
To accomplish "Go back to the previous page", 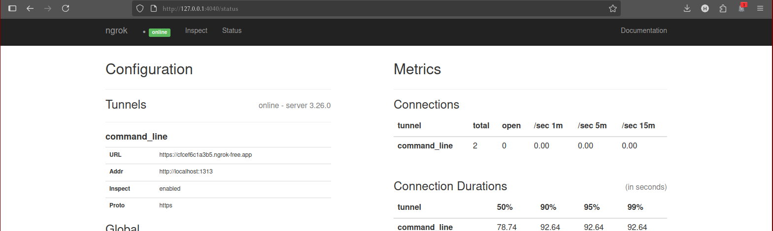I will coord(30,8).
